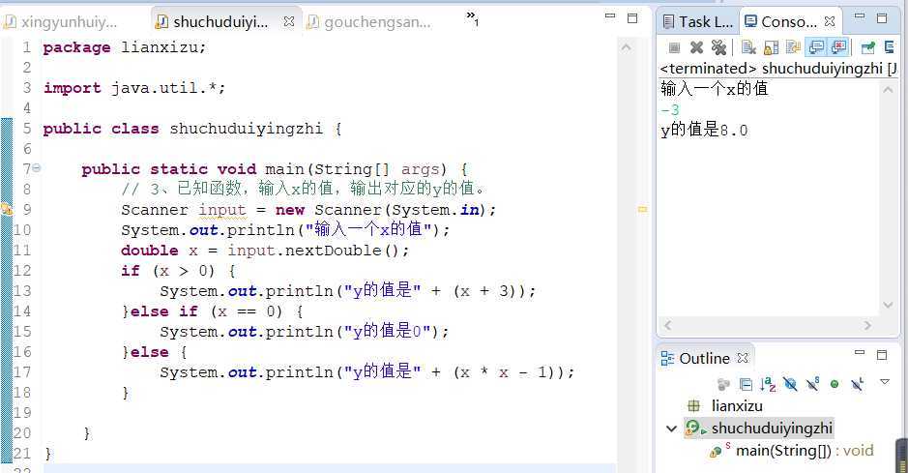This screenshot has width=908, height=473.
Task: Select the Console tab
Action: coord(780,22)
